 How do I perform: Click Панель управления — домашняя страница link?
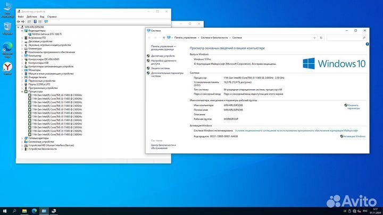pyautogui.click(x=163, y=48)
